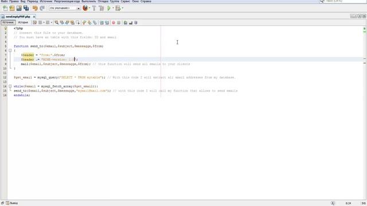The width and height of the screenshot is (367, 206).
Task: Click the Firefox browser icon in toolbar
Action: coord(85,8)
